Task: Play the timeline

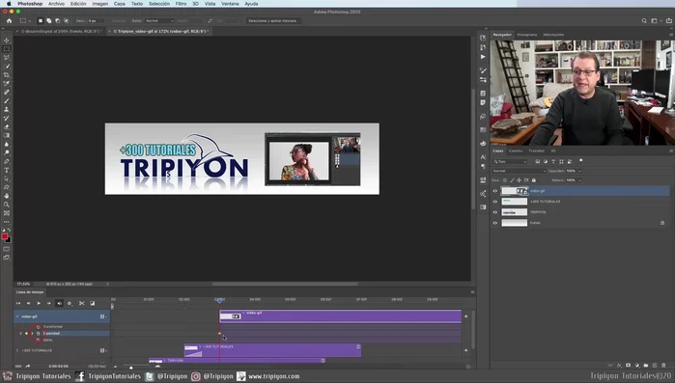Action: click(x=39, y=304)
